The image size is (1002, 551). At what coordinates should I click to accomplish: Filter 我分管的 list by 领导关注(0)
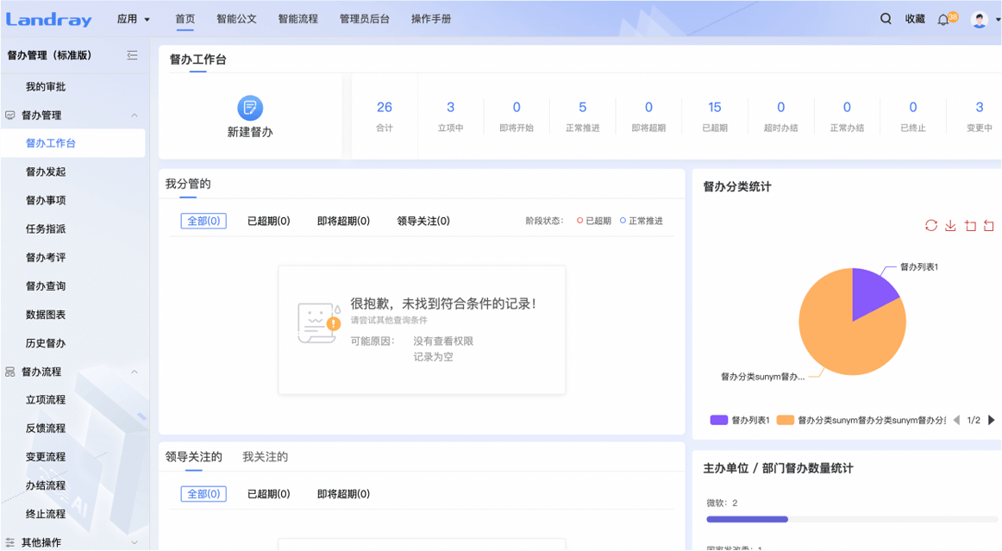(423, 222)
